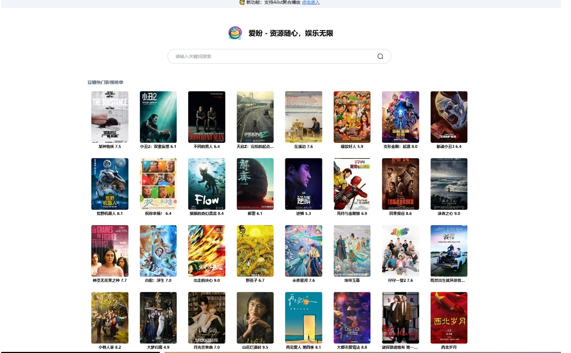Click the 爱盼 site logo icon

click(x=235, y=33)
